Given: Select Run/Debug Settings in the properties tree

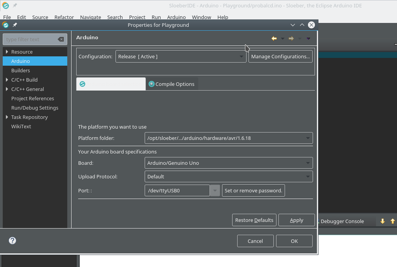Looking at the screenshot, I should (x=35, y=108).
